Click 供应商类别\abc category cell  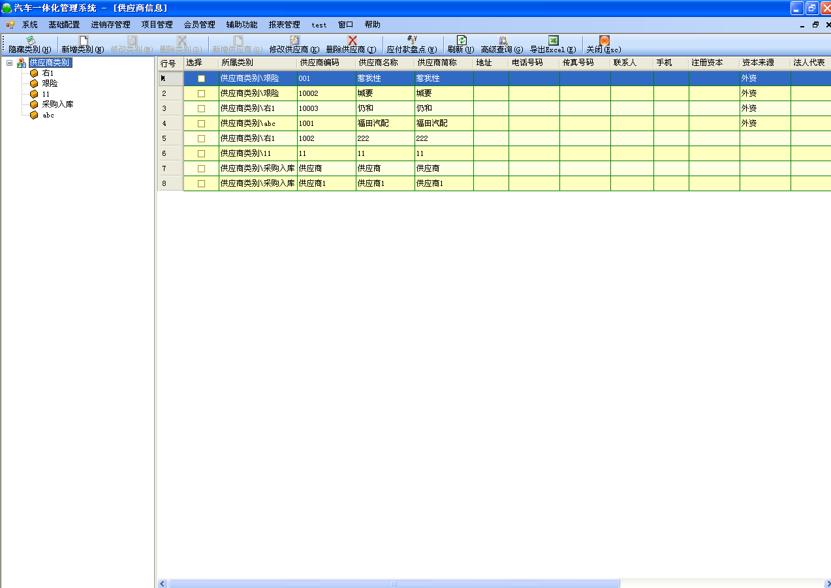258,123
